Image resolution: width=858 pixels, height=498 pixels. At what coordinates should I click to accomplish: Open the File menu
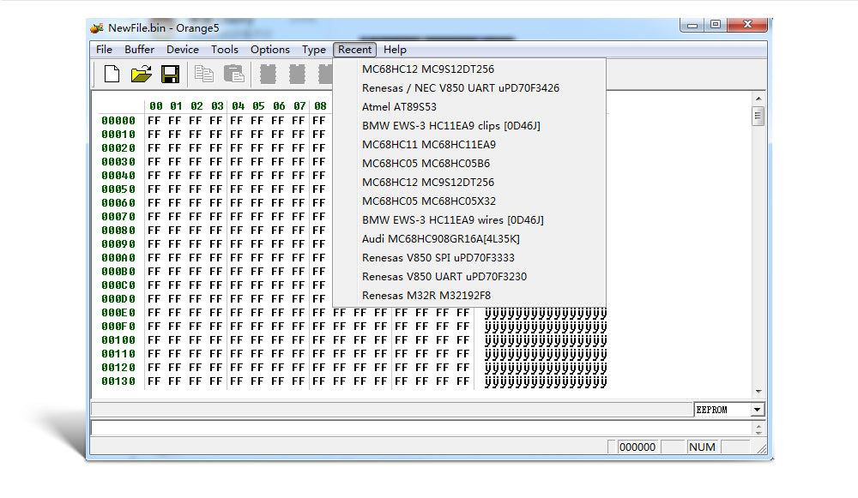[x=104, y=50]
